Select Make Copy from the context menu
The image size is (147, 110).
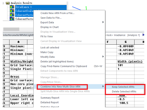point(47,52)
